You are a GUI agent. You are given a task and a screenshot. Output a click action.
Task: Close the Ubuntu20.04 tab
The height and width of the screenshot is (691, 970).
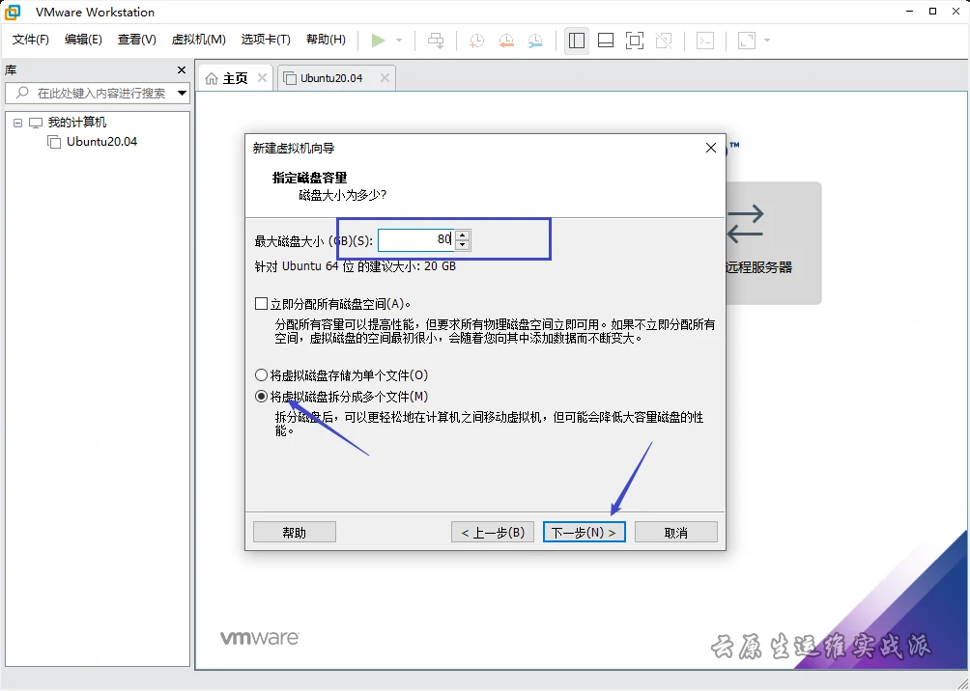(x=385, y=78)
